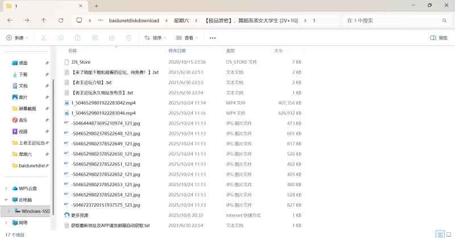Click the Copy icon in the toolbar

coord(60,38)
